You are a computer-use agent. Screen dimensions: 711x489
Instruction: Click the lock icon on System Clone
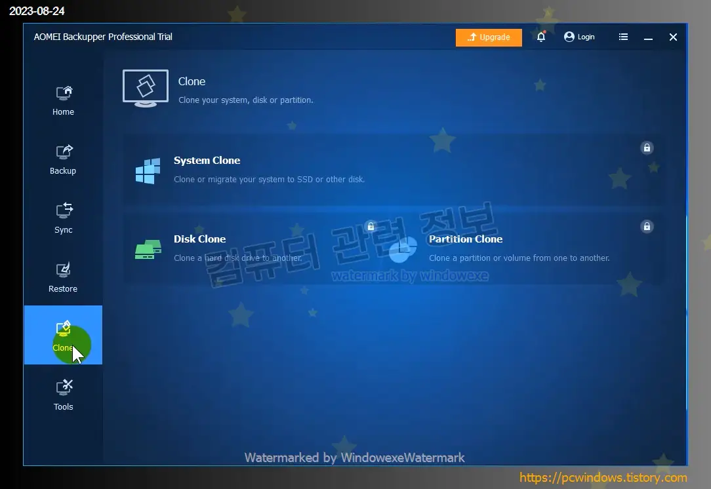point(647,147)
